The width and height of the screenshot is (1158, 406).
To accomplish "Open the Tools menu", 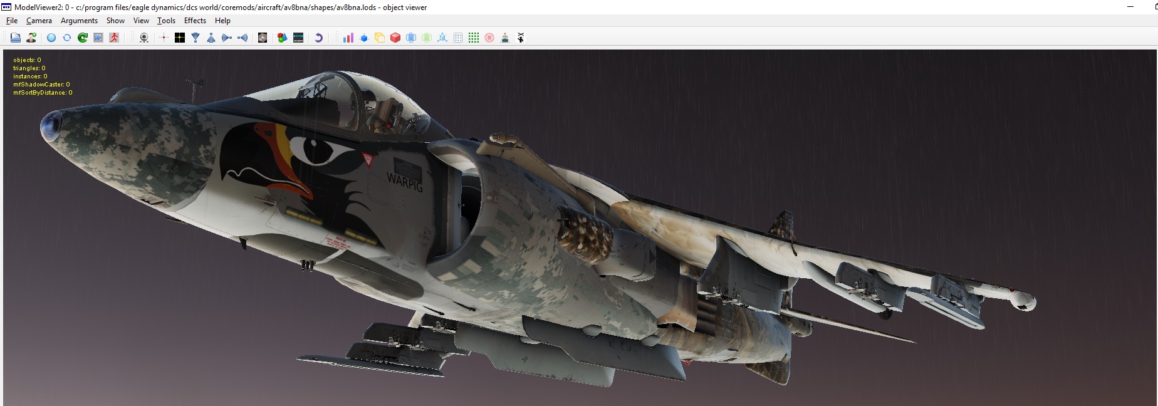I will tap(166, 21).
